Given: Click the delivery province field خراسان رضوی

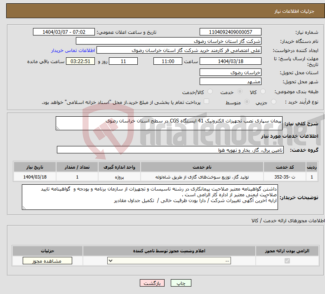Looking at the screenshot, I should click(230, 72).
